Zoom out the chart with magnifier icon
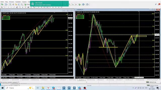This screenshot has width=161, height=90. [x=69, y=4]
